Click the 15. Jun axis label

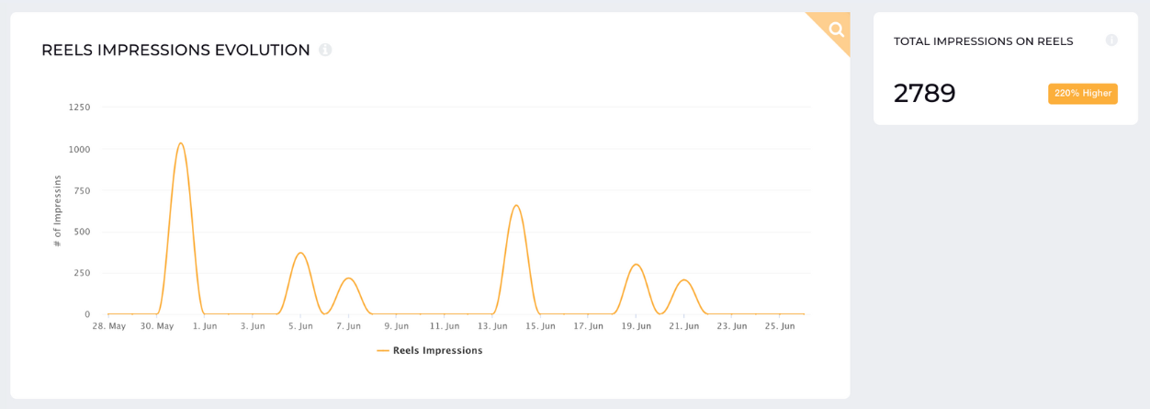click(x=540, y=326)
